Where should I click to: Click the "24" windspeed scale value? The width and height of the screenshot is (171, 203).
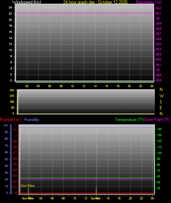coord(10,8)
